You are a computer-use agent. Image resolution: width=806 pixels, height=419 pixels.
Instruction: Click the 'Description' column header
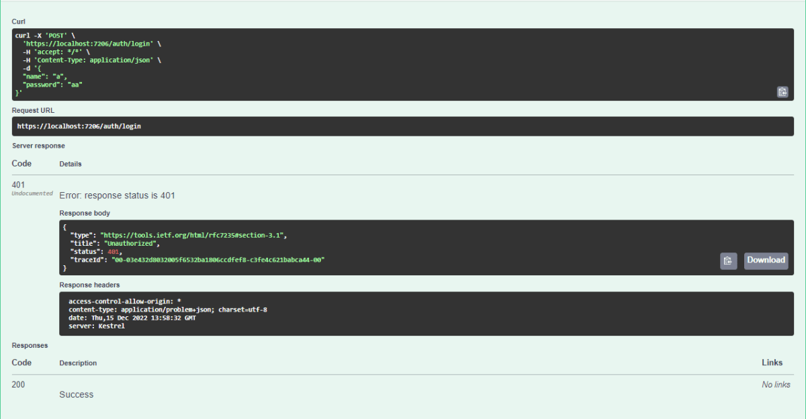[x=78, y=363]
